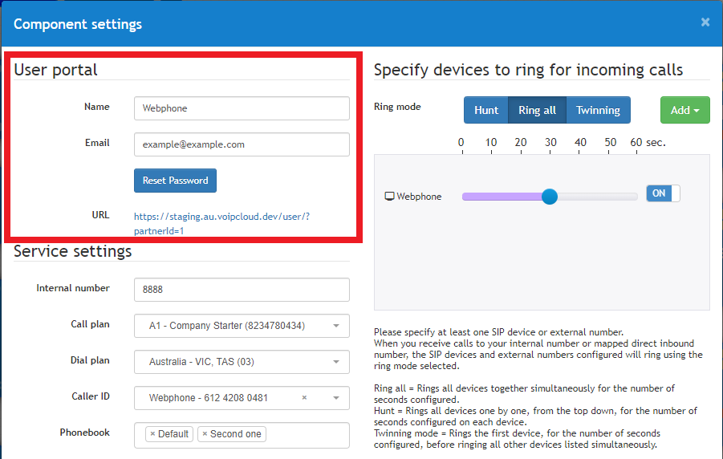The height and width of the screenshot is (459, 723).
Task: Click the empty space in the Phonebook field
Action: (x=307, y=434)
